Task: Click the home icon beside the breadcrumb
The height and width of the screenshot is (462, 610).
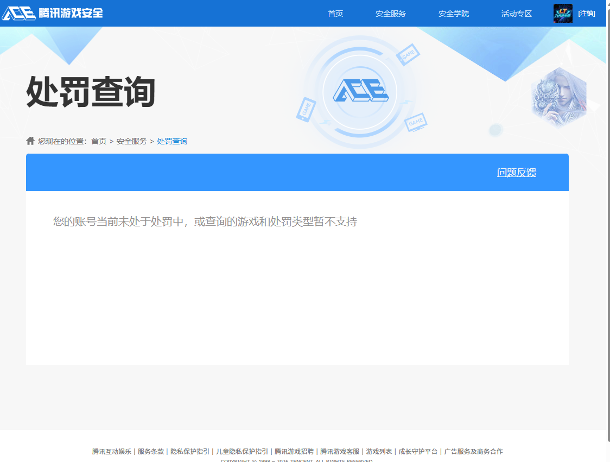Action: click(30, 140)
